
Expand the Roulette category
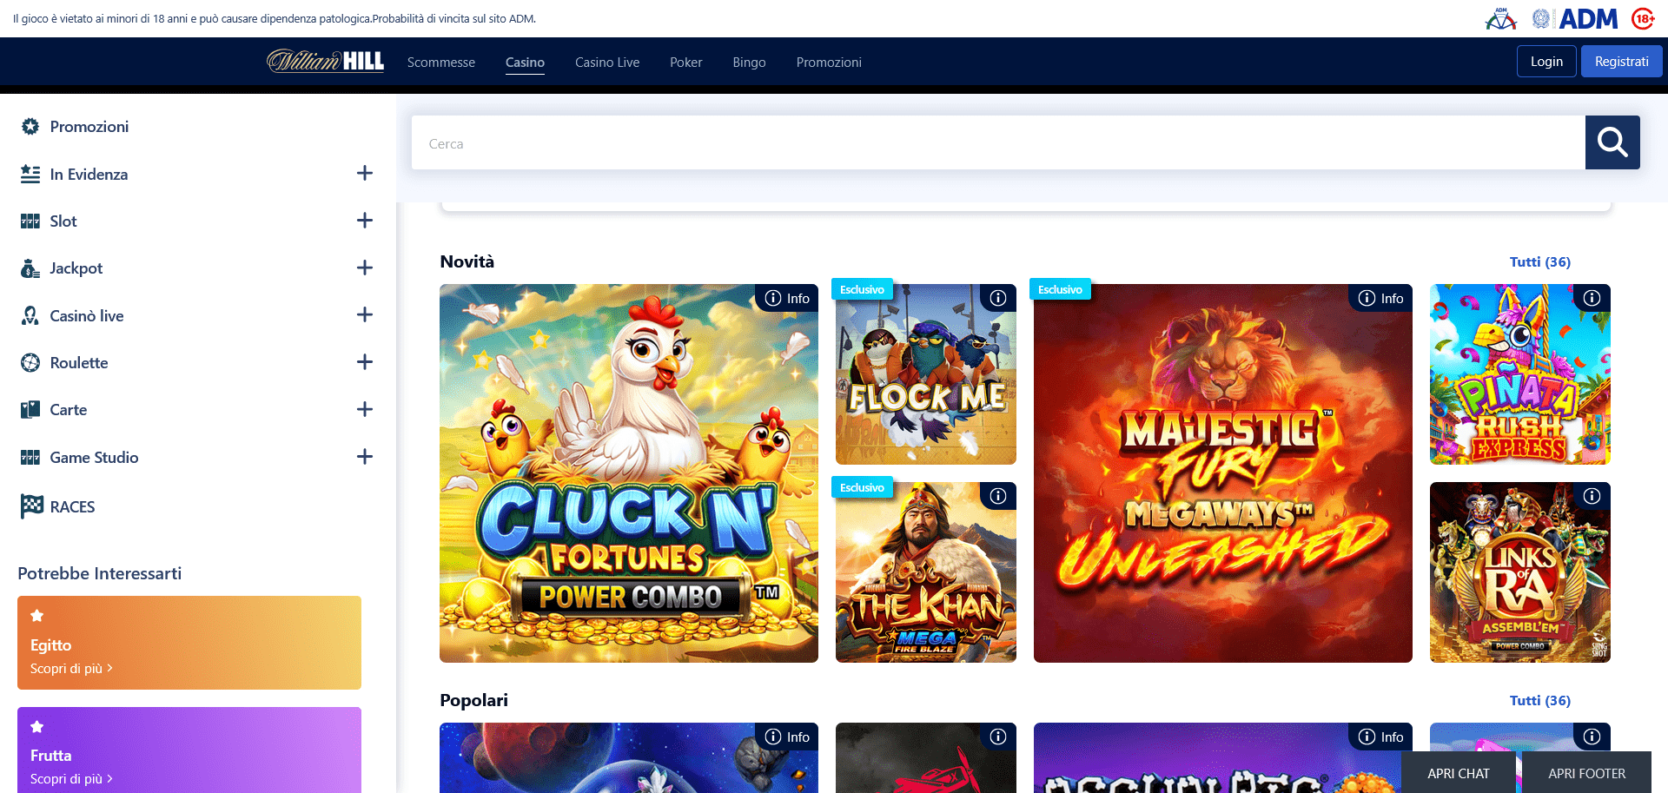tap(365, 362)
